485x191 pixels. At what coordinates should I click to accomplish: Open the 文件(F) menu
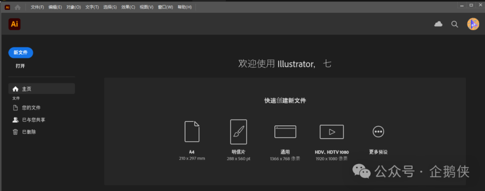click(x=37, y=7)
